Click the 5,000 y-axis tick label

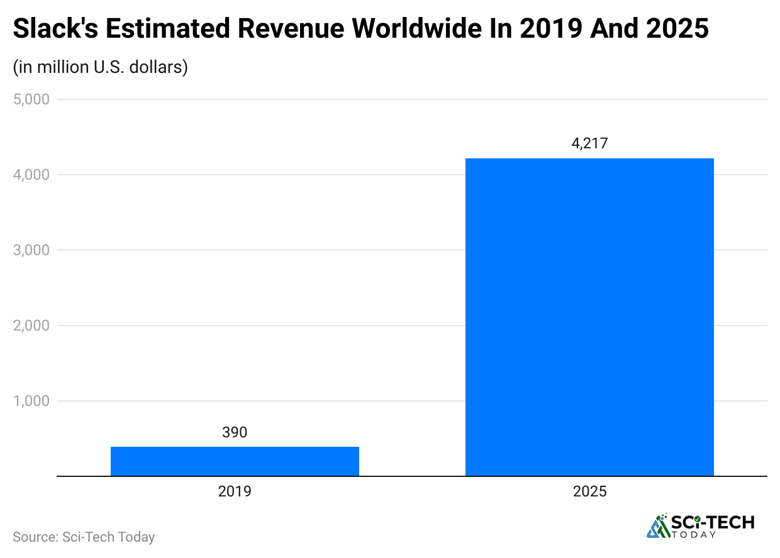pyautogui.click(x=31, y=99)
